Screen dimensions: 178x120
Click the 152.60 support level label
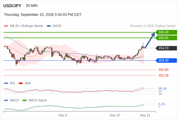coord(163,70)
